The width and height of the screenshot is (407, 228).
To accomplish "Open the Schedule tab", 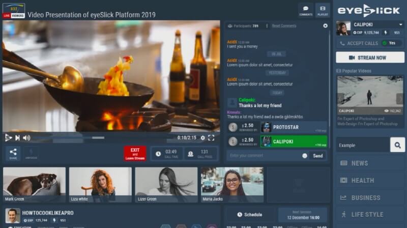I will [x=250, y=215].
